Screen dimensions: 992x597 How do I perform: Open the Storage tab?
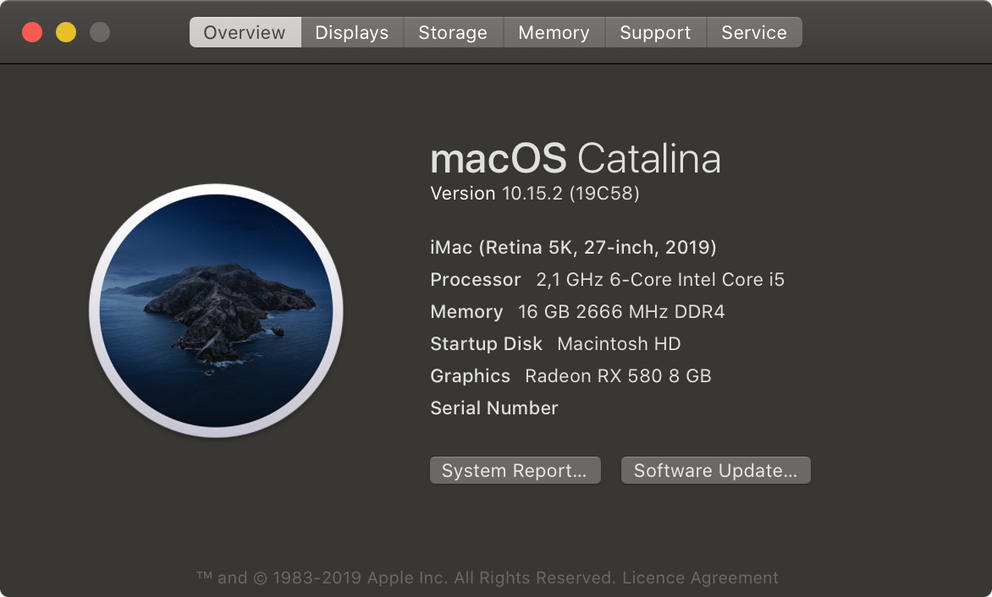(x=453, y=32)
